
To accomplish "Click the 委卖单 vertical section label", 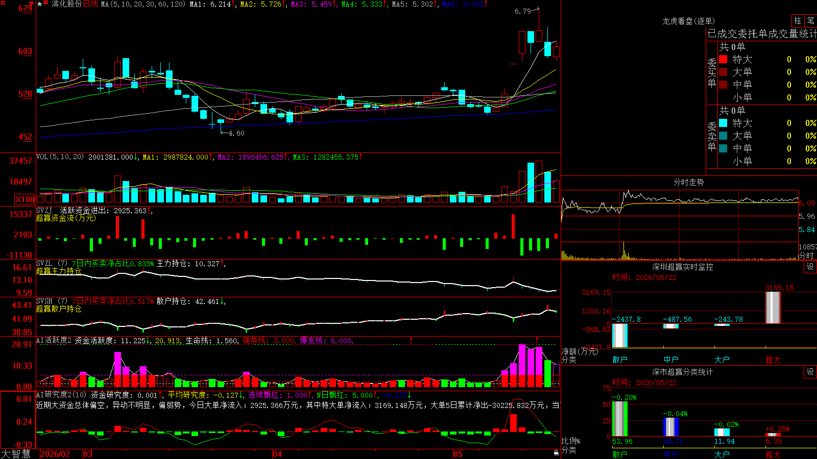I will click(712, 137).
